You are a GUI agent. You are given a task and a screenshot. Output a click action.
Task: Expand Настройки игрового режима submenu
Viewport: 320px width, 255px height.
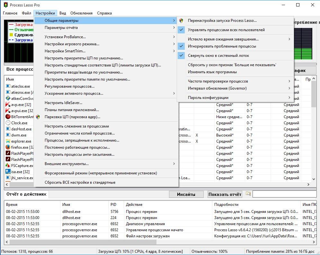tap(106, 44)
